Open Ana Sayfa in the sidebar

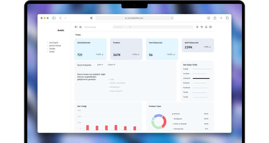tap(54, 43)
